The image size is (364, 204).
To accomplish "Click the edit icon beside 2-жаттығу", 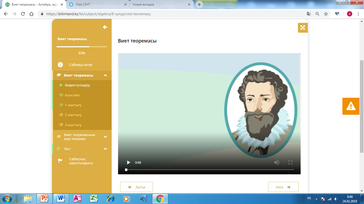I will point(61,115).
